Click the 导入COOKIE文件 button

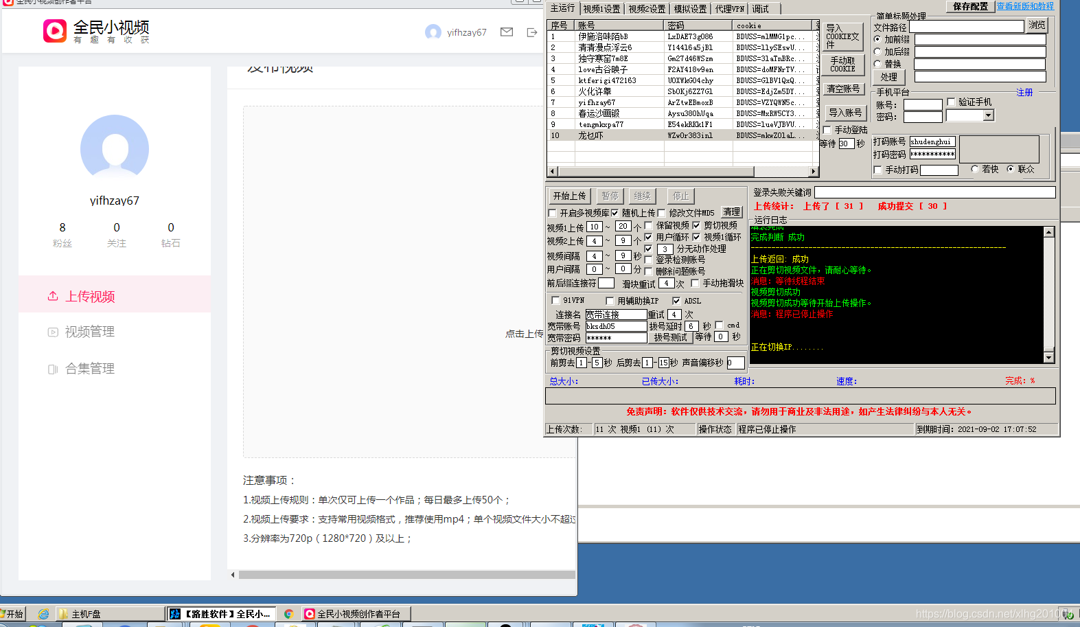[842, 36]
